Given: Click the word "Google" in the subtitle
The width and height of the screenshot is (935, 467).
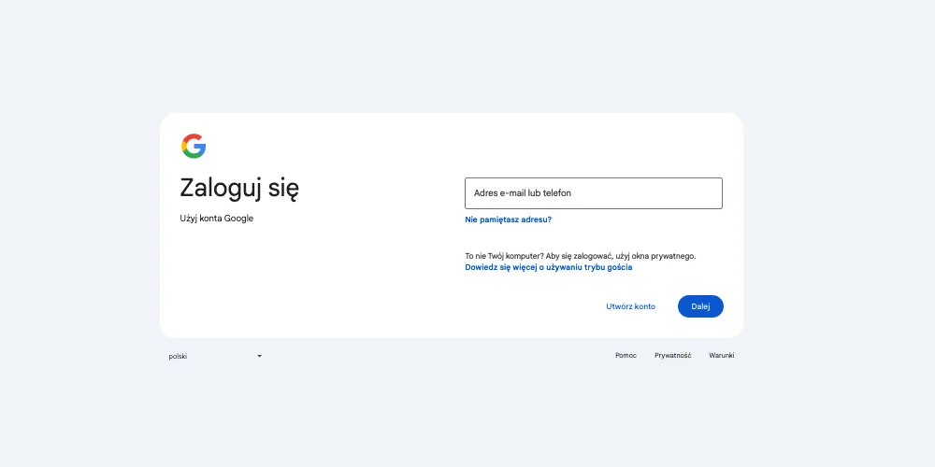Looking at the screenshot, I should [x=238, y=218].
